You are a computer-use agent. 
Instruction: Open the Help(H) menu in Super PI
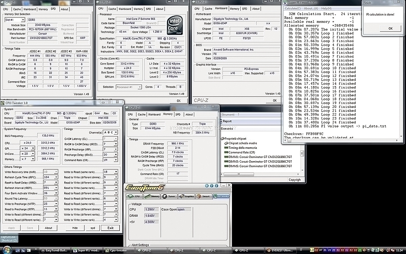(326, 9)
